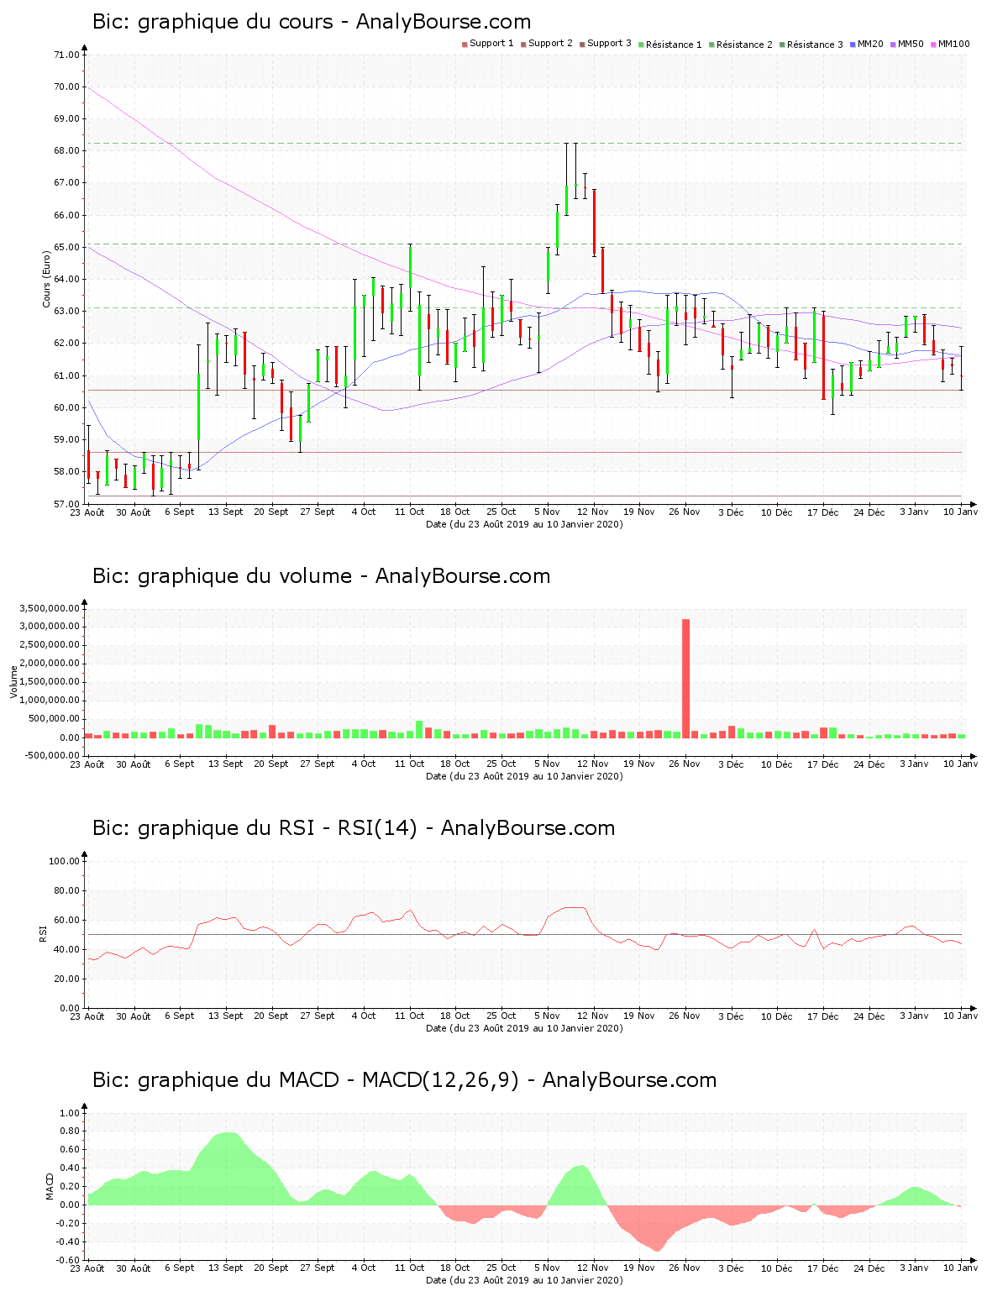Click the 3,000,000.00 volume axis value

point(48,627)
